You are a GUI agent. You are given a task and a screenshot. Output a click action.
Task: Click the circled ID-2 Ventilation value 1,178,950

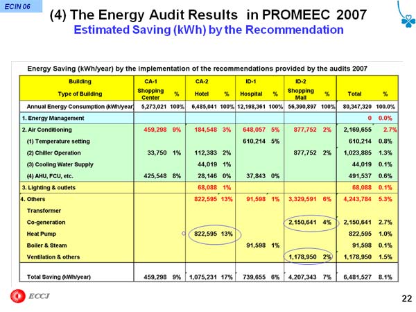coord(302,257)
